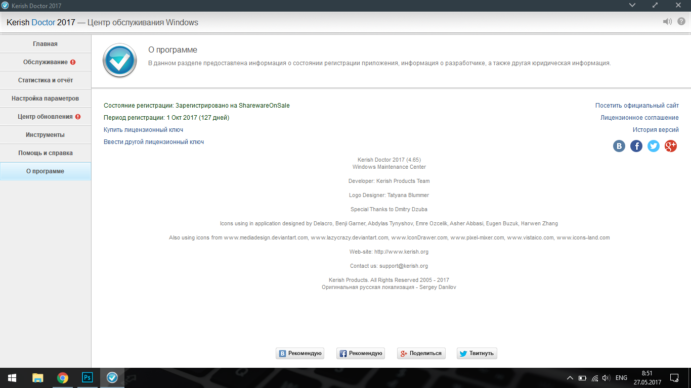
Task: Go to the Главная section
Action: point(46,44)
